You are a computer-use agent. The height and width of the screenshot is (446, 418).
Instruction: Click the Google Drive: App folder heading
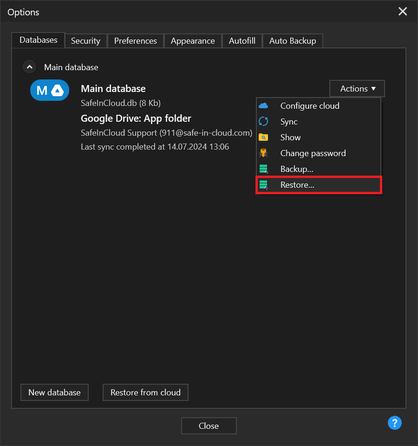[136, 118]
